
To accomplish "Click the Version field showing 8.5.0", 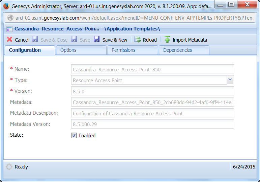I will click(152, 91).
